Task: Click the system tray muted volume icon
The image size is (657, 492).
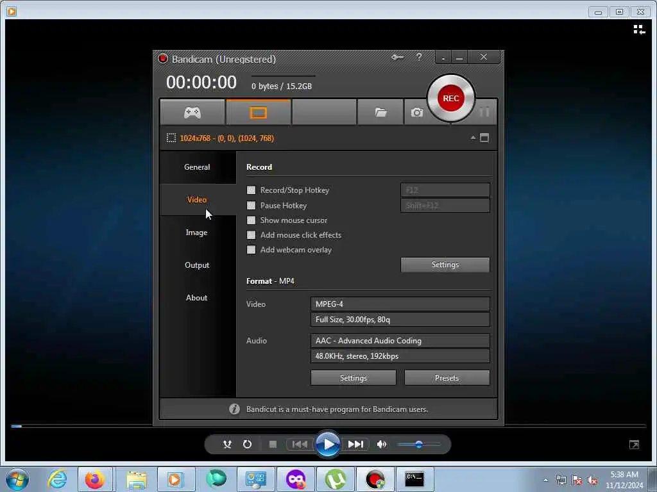Action: coord(592,480)
